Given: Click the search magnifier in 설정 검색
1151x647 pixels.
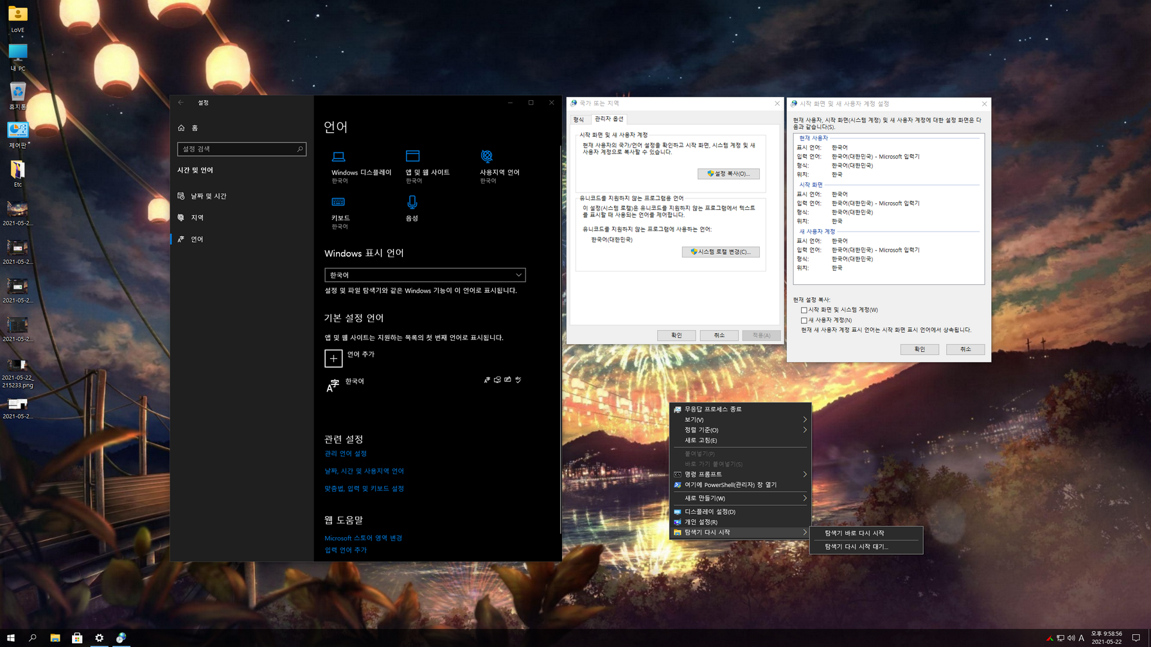Looking at the screenshot, I should point(299,149).
